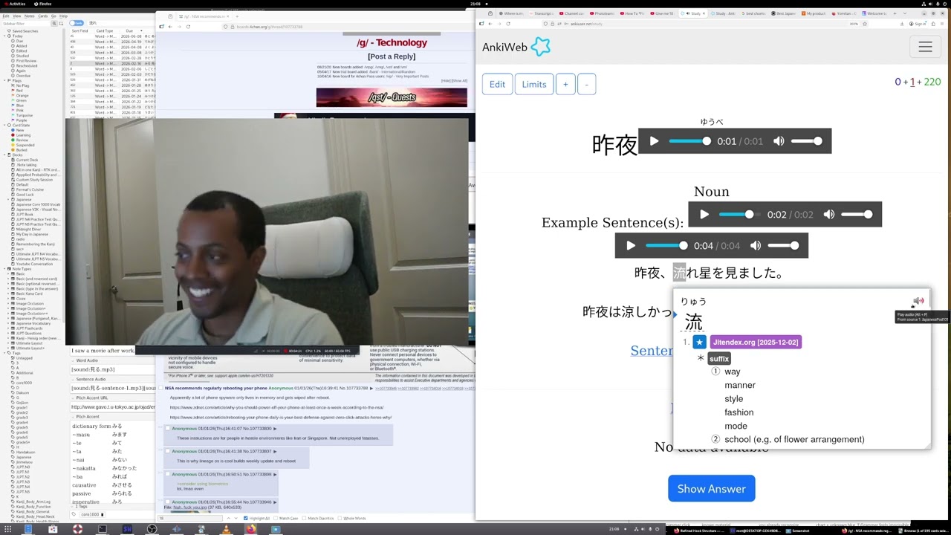
Task: Toggle the Cards/Notes switch in Anki browser
Action: click(77, 23)
